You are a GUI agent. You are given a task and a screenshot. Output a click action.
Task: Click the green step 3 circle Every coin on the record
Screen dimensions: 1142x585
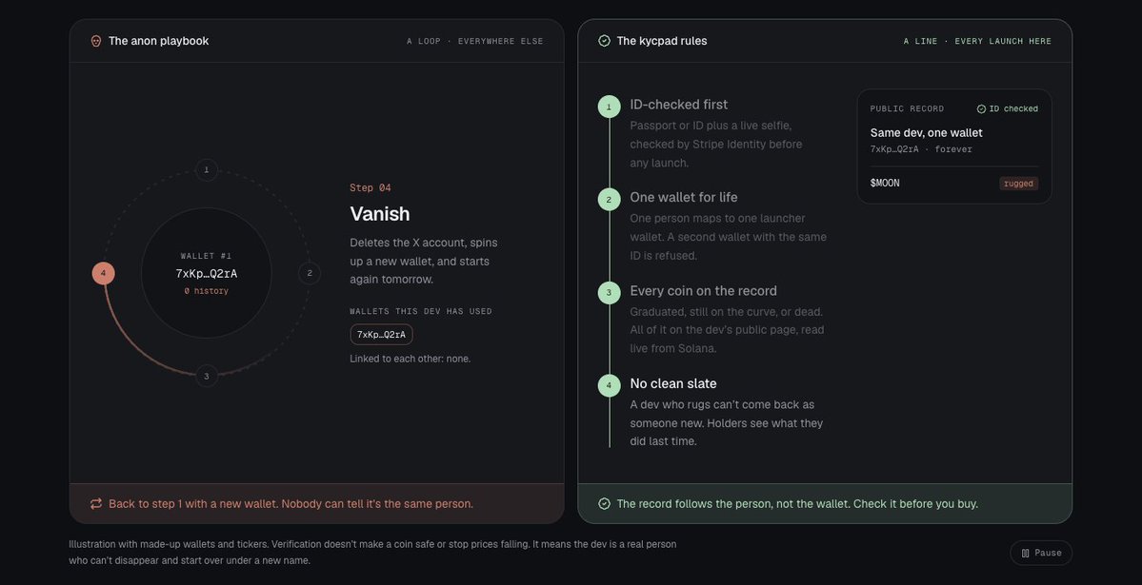tap(610, 293)
